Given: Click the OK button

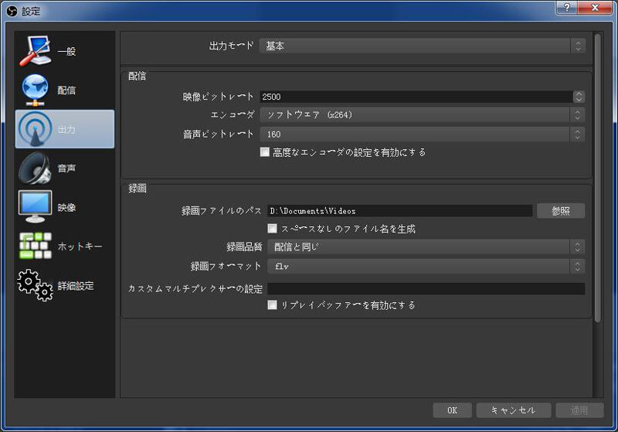Looking at the screenshot, I should (x=452, y=410).
